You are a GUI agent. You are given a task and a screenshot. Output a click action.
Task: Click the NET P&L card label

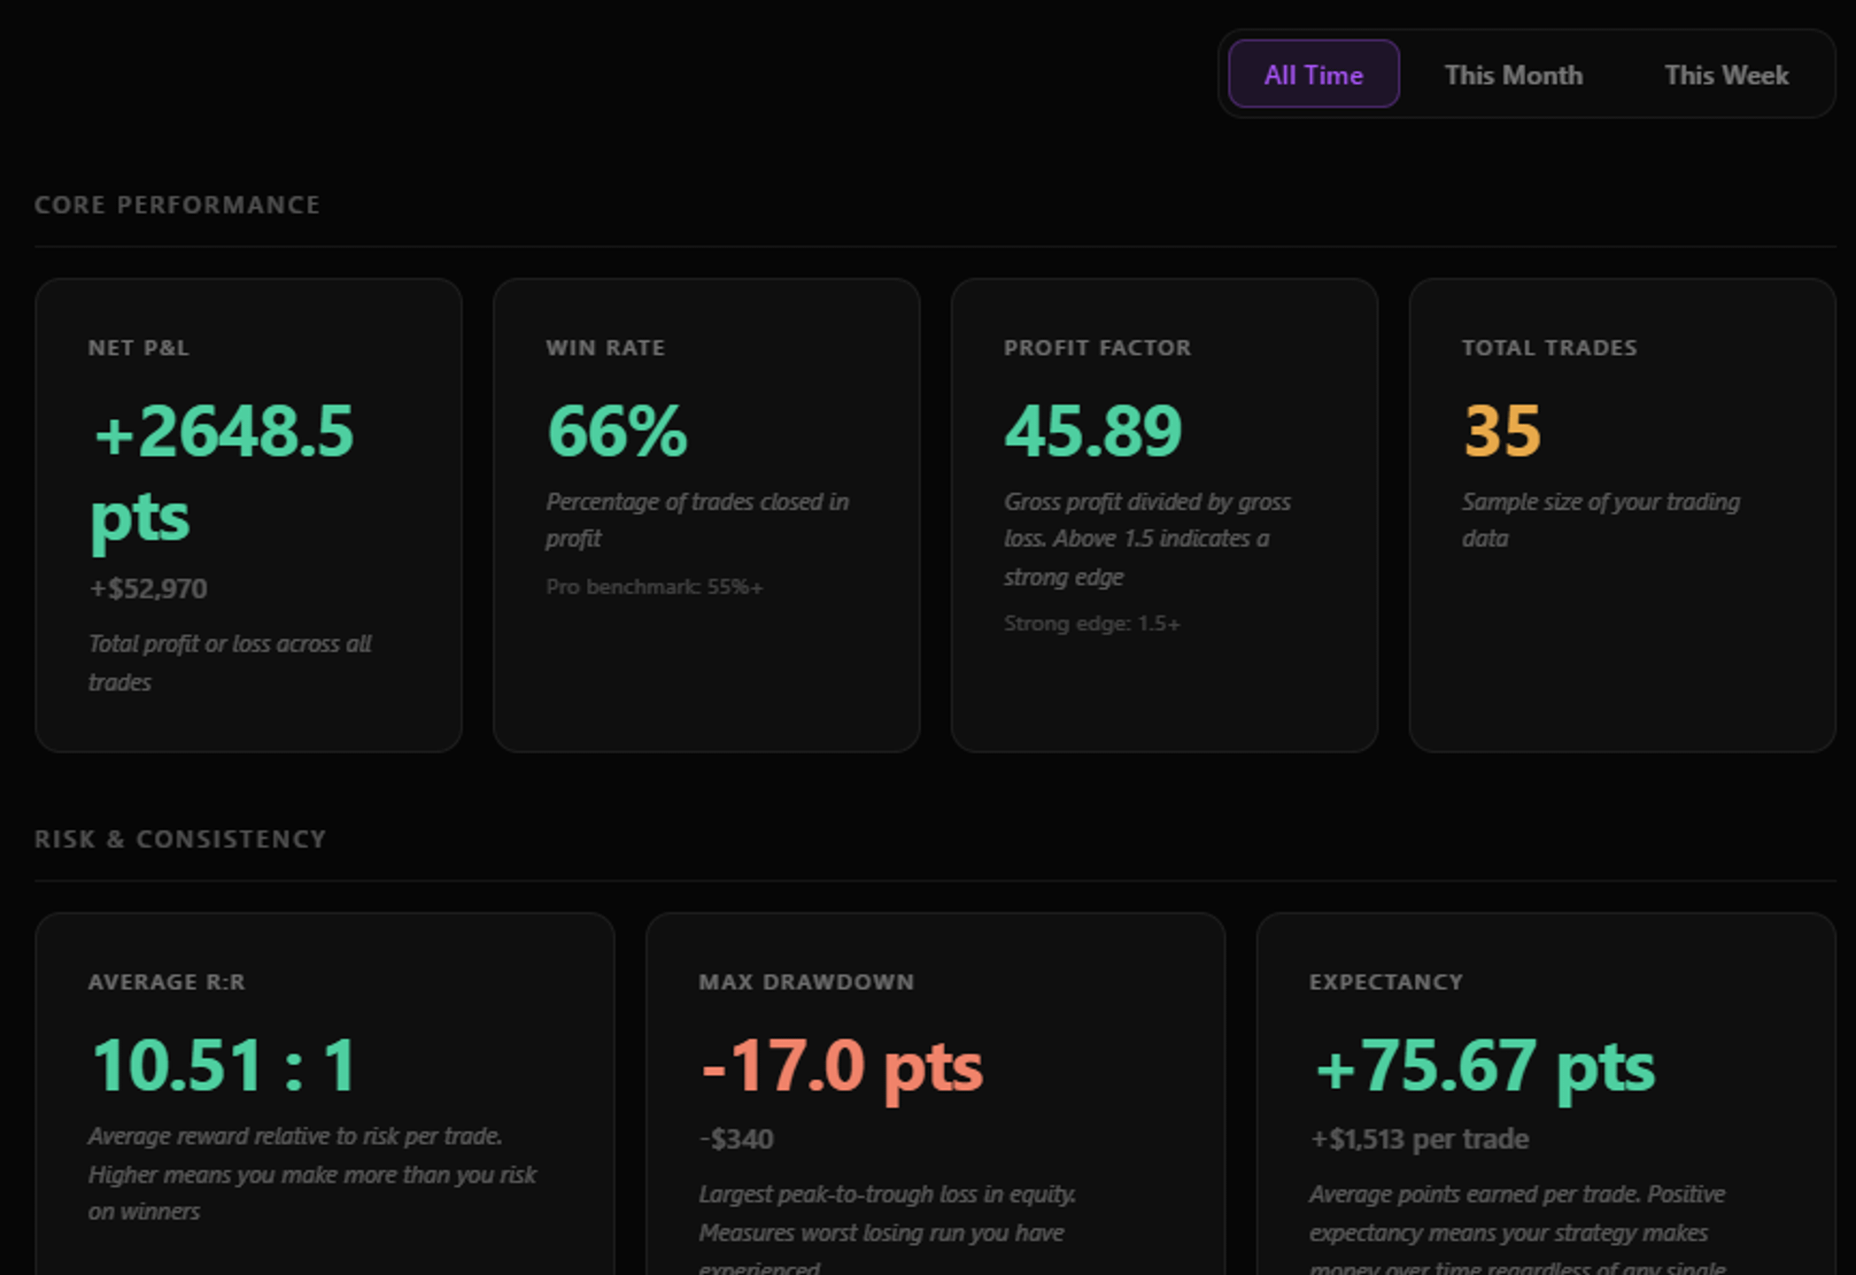tap(138, 348)
